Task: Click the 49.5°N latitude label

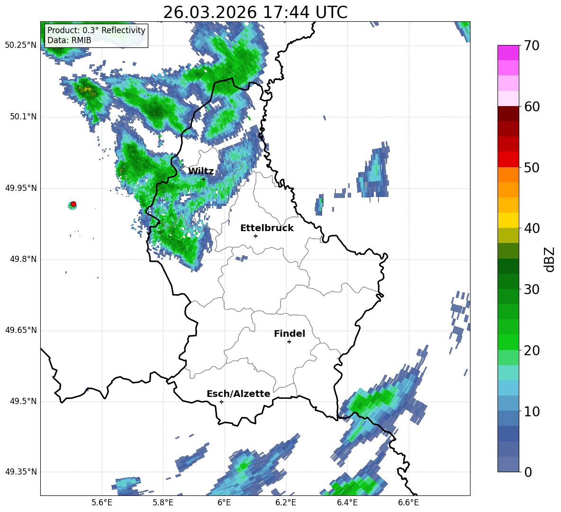Action: (x=23, y=401)
